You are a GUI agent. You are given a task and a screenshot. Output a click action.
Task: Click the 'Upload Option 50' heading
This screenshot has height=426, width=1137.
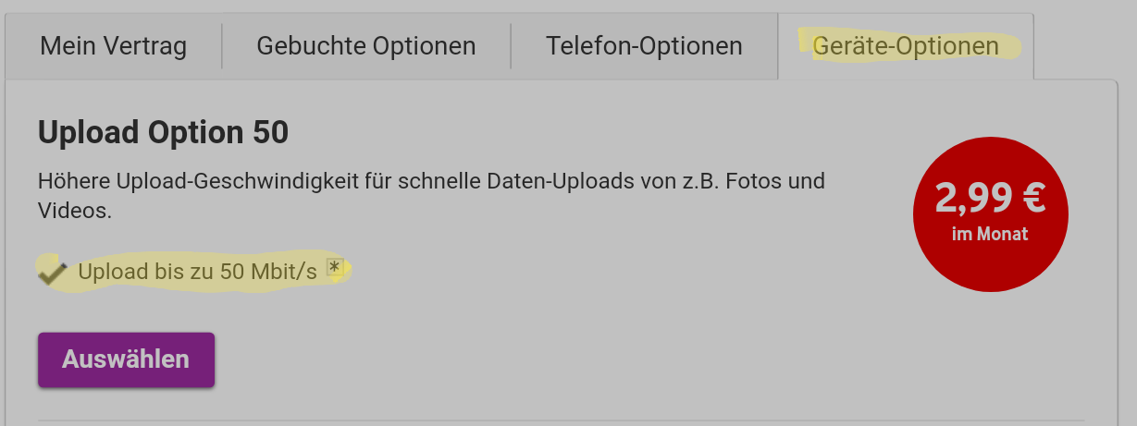pos(164,133)
